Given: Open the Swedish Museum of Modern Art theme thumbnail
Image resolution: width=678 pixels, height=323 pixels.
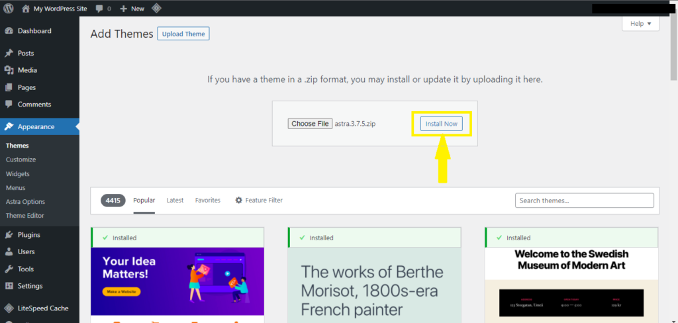Looking at the screenshot, I should point(571,285).
